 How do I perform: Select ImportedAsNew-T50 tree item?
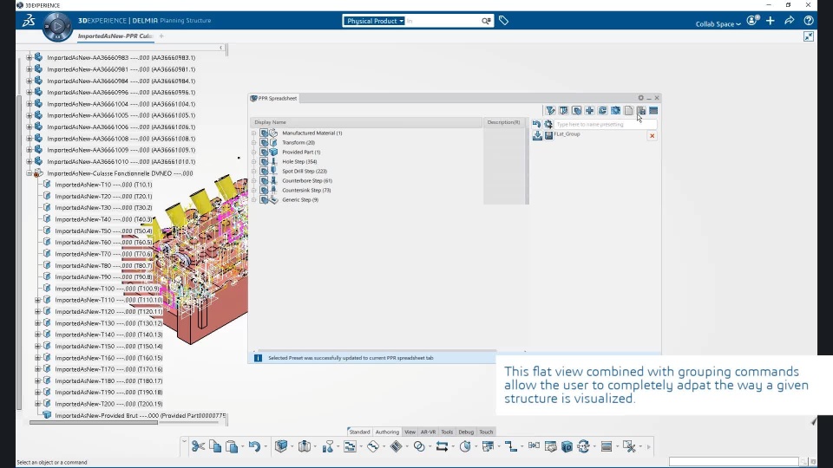click(x=103, y=231)
